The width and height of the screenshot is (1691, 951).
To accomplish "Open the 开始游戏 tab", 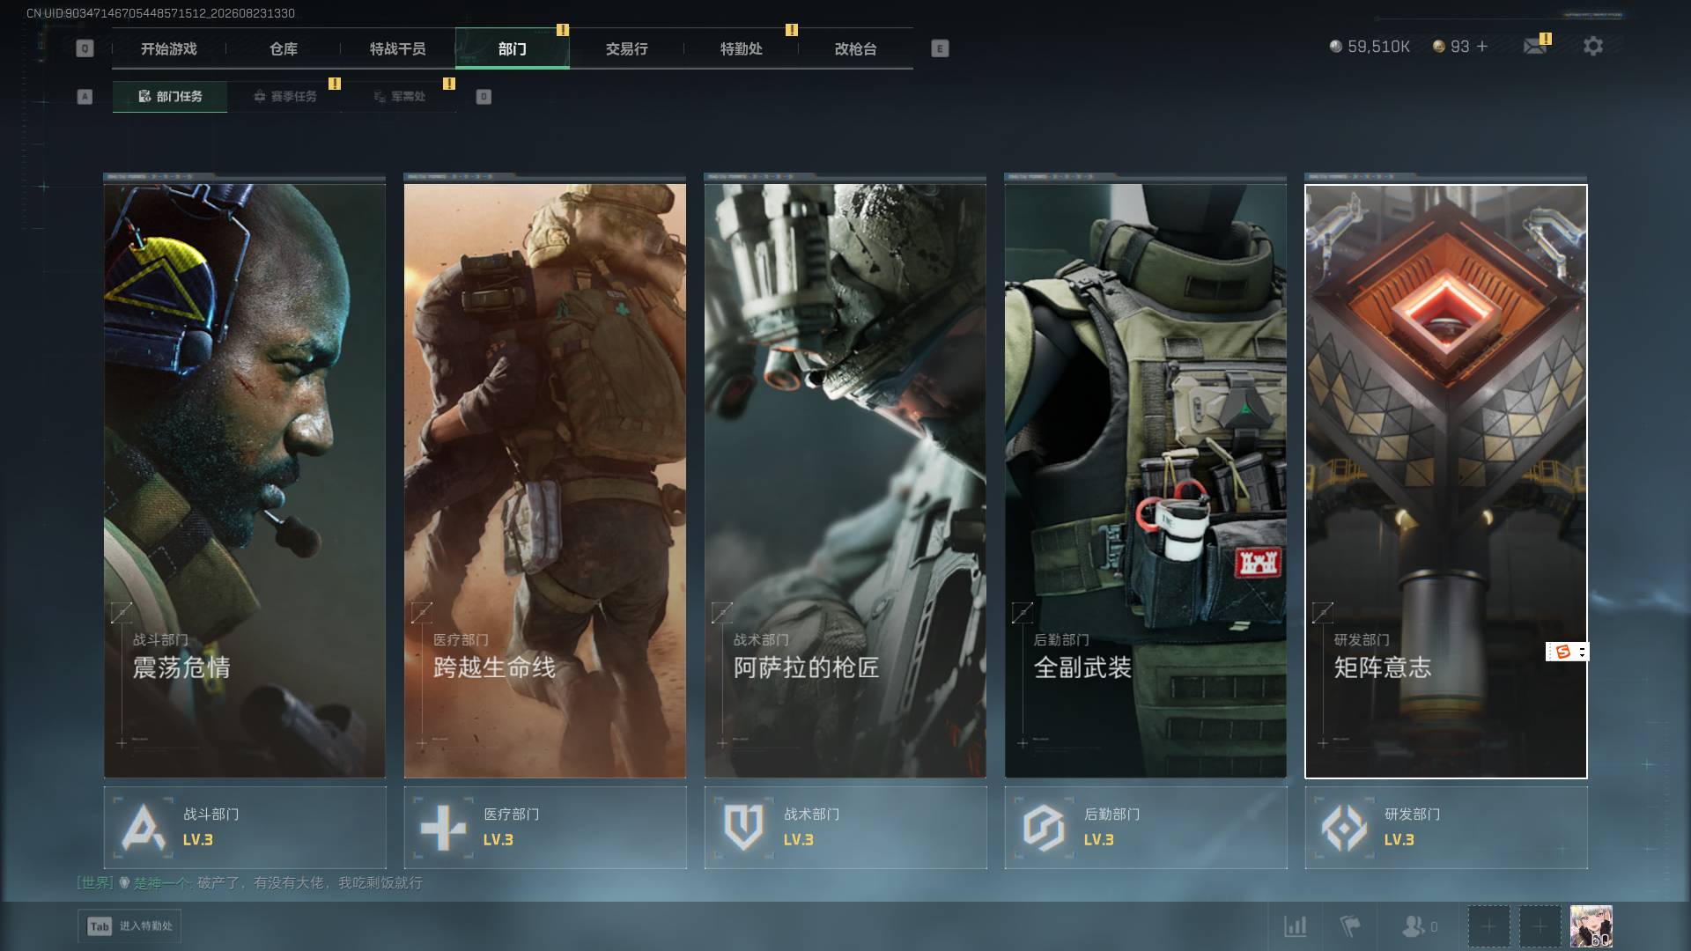I will tap(169, 48).
